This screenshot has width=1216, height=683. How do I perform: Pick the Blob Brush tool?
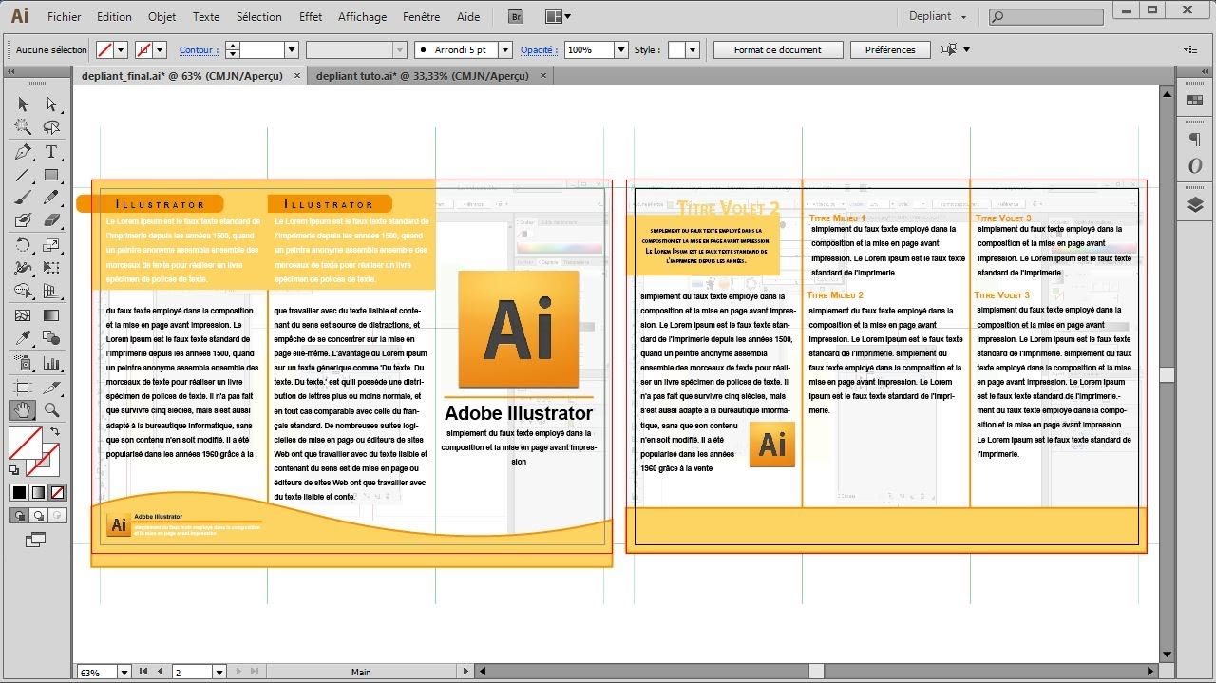pos(23,220)
